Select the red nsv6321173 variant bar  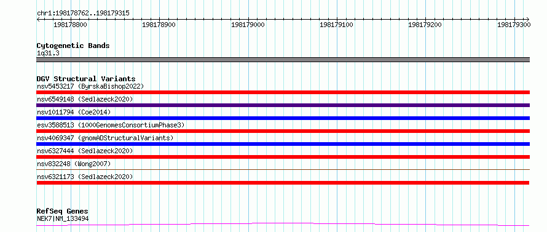click(x=283, y=183)
